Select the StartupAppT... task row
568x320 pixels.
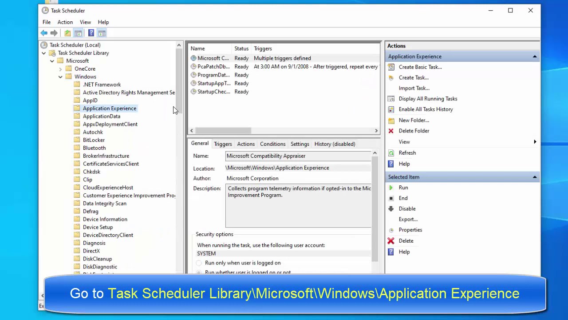[x=284, y=84]
